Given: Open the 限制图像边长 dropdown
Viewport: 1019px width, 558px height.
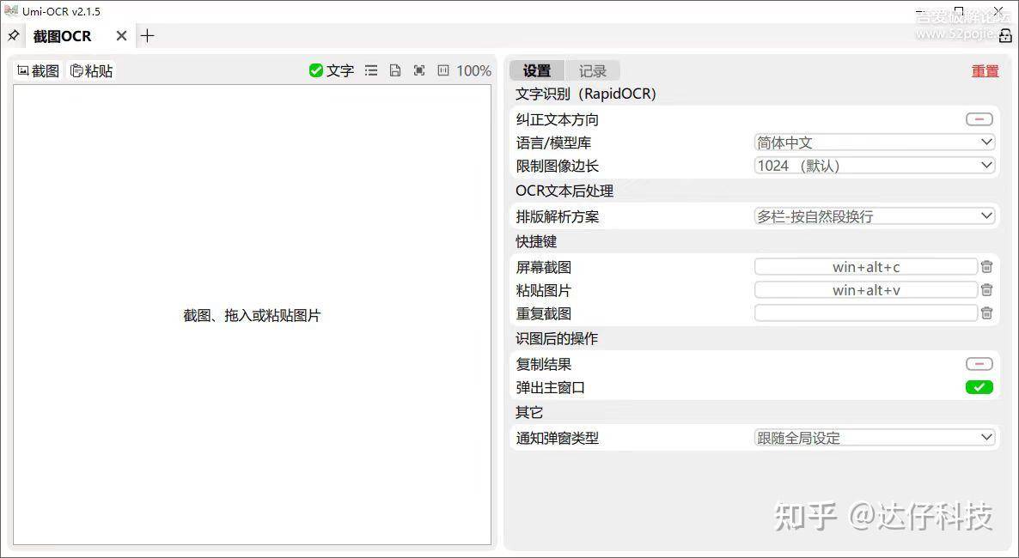Looking at the screenshot, I should point(874,166).
